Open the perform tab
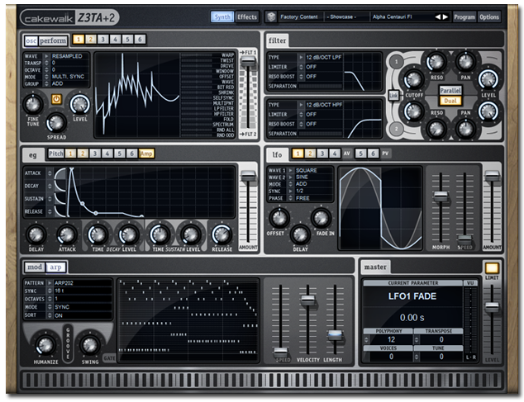 tap(53, 40)
